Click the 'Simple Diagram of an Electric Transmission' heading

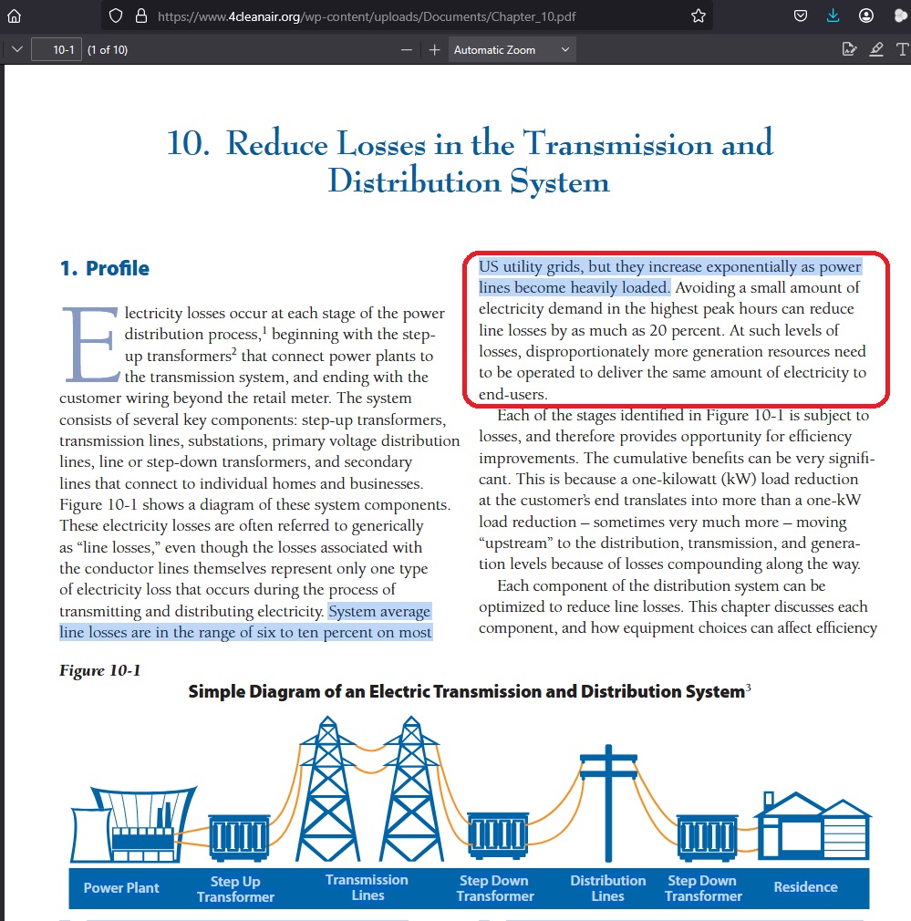point(469,691)
